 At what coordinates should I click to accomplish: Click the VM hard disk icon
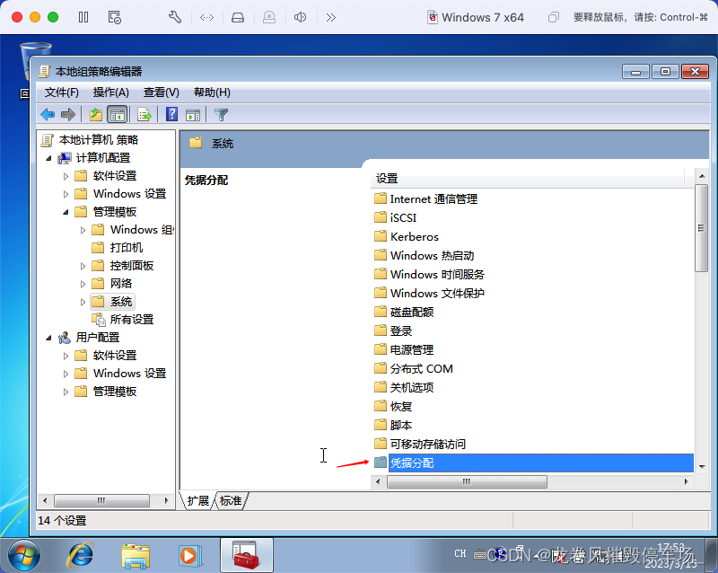click(238, 17)
